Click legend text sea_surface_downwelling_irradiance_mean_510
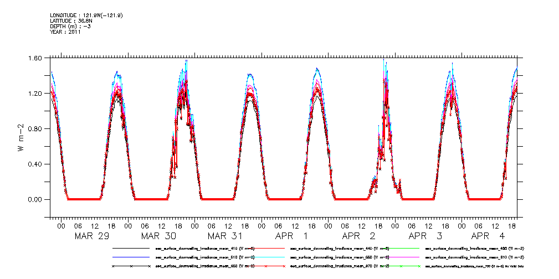This screenshot has width=559, height=279. [x=204, y=257]
